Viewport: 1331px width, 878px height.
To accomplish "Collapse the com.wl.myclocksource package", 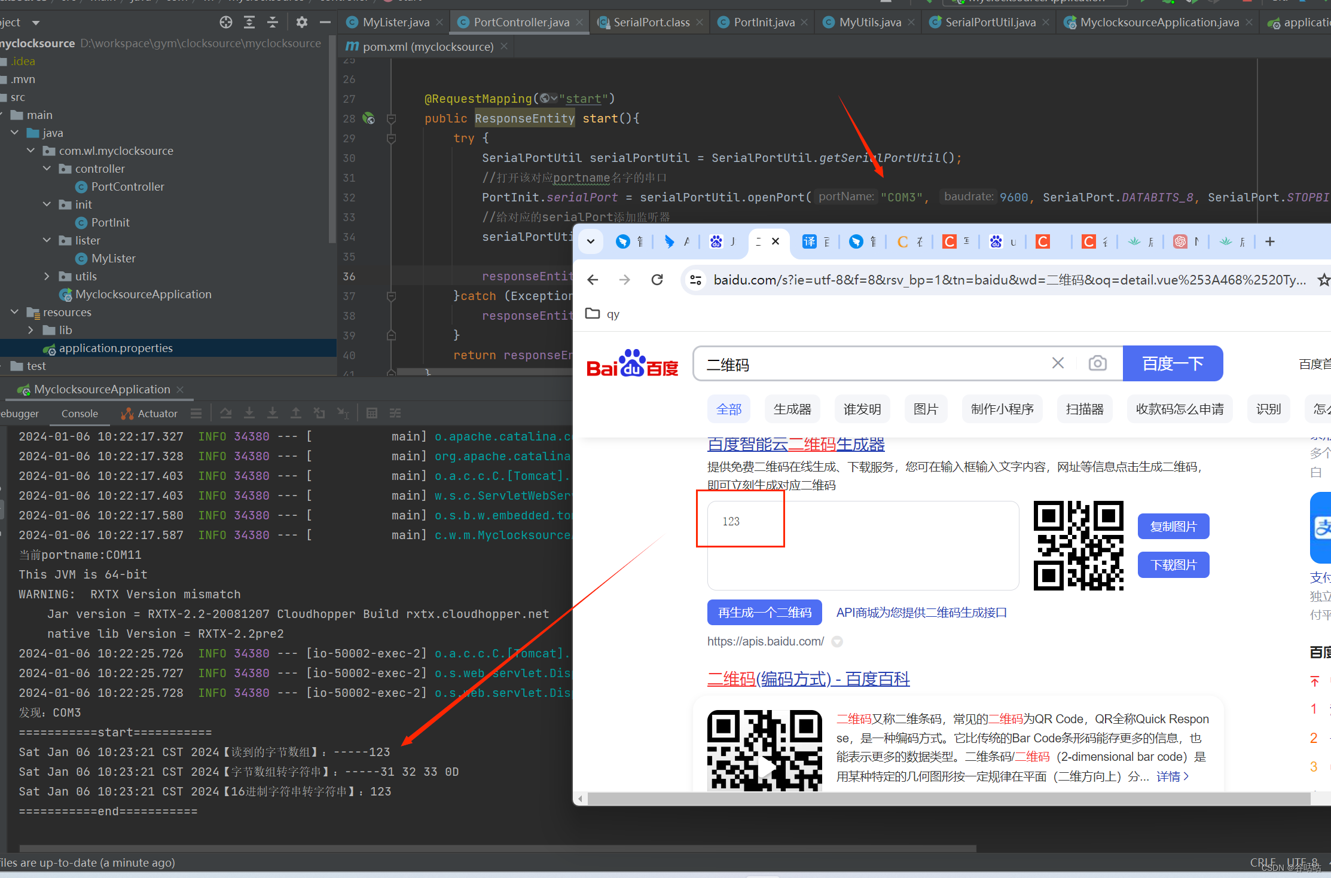I will (31, 151).
